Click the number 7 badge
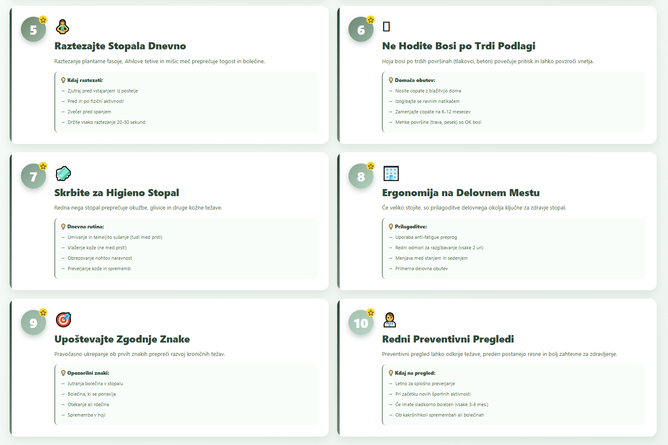 tap(33, 176)
